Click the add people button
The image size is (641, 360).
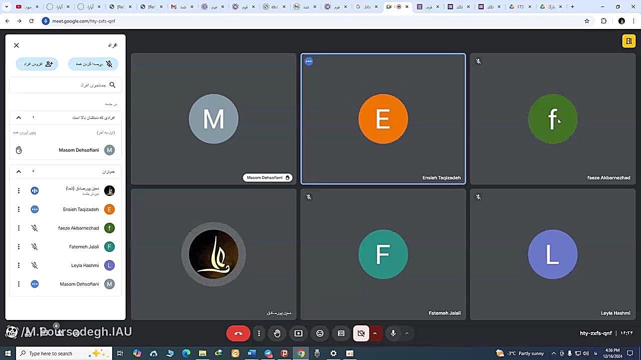pos(38,64)
